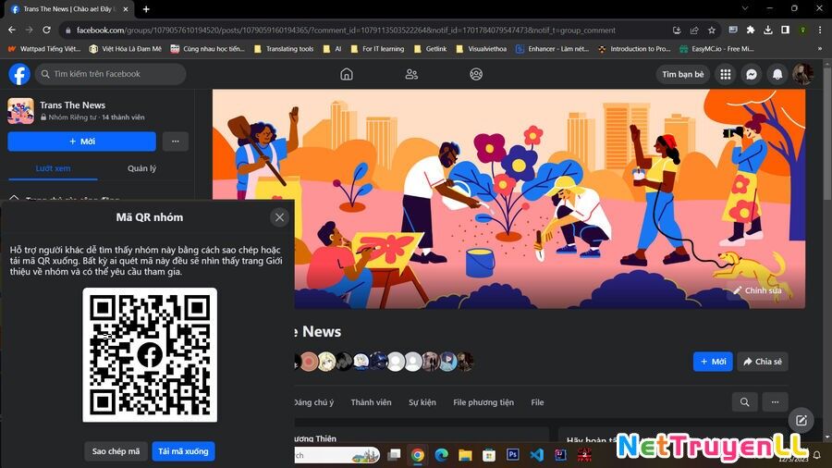Screen dimensions: 832x468
Task: Click the Tìm bạn bè button
Action: (x=683, y=74)
